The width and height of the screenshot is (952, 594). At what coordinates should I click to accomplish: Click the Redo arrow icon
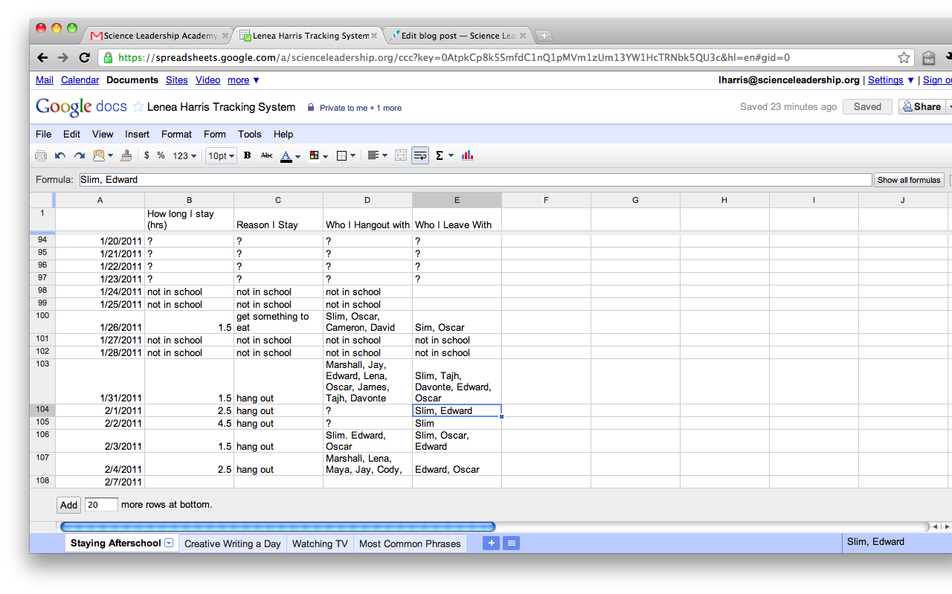(x=79, y=155)
